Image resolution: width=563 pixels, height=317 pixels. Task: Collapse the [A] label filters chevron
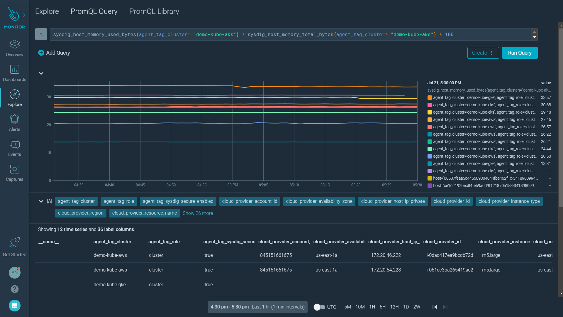(41, 201)
